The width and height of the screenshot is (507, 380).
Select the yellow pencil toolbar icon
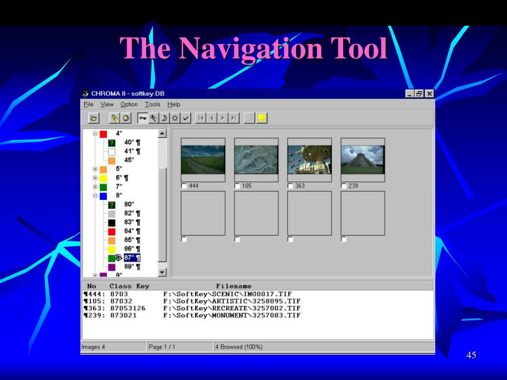tap(115, 118)
